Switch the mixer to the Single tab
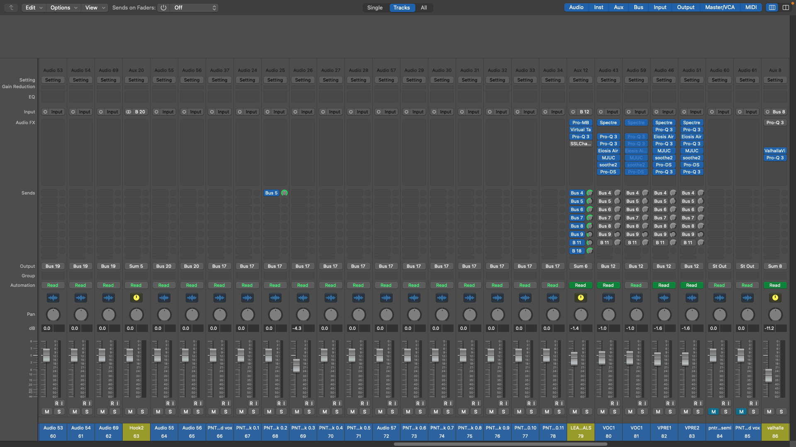 tap(375, 7)
